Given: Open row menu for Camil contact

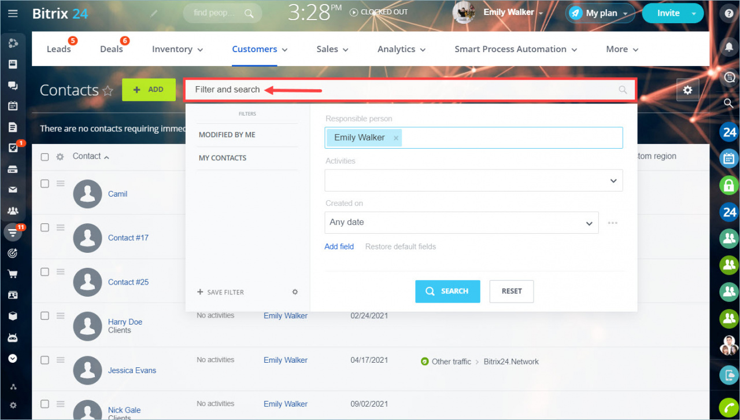Looking at the screenshot, I should coord(60,183).
